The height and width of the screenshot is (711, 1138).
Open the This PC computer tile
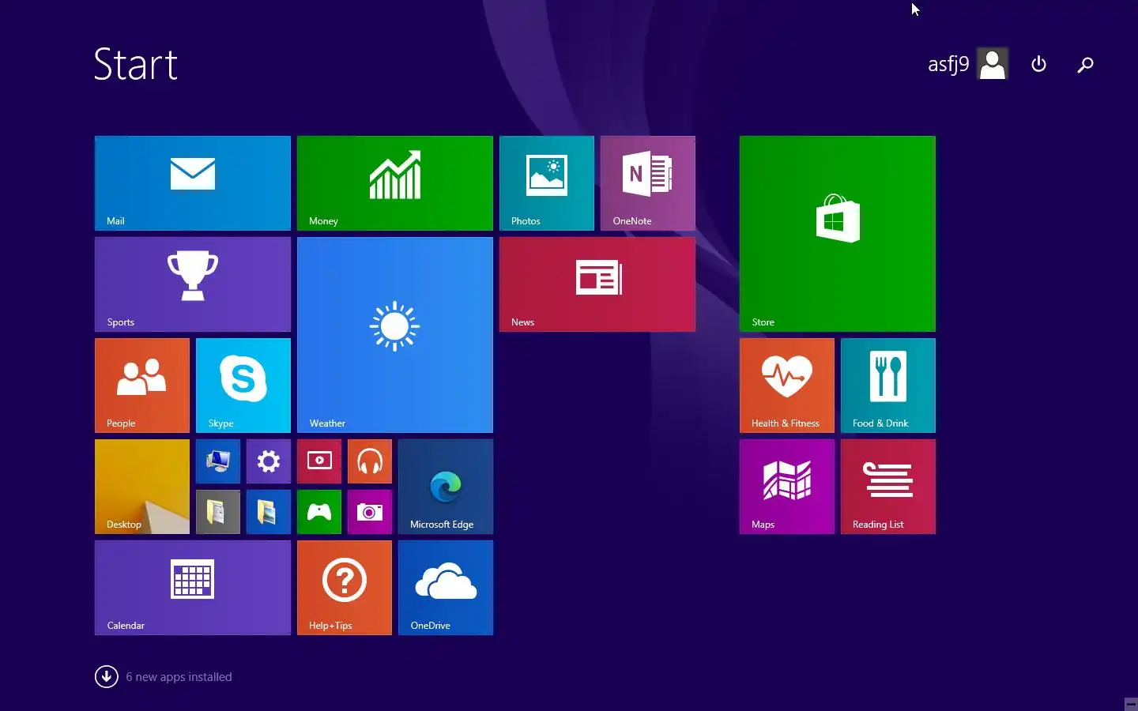coord(218,461)
